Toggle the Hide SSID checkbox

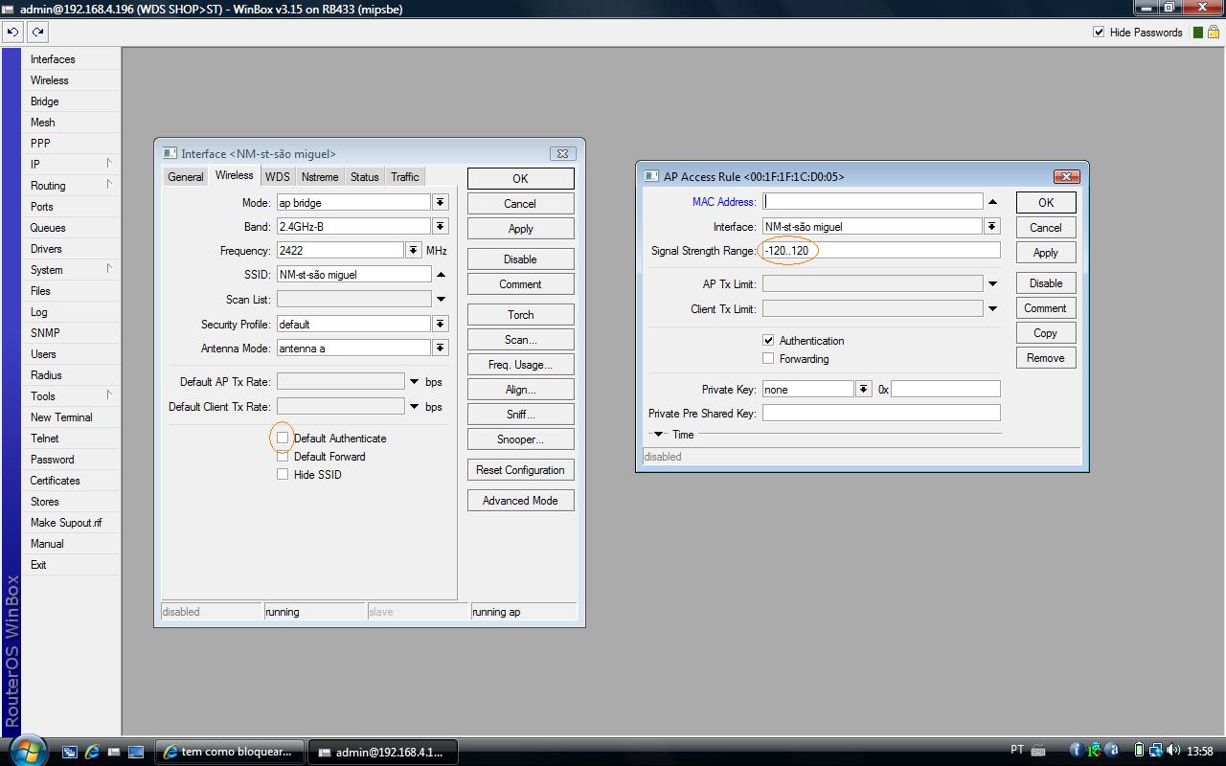click(283, 474)
